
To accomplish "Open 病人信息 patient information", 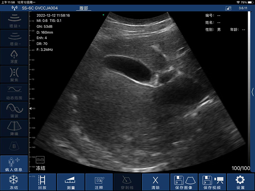I will coord(14,164).
